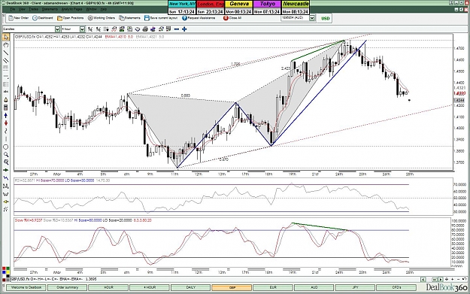This screenshot has width=470, height=294.
Task: Open the Statements menu in the menu bar
Action: tap(50, 9)
